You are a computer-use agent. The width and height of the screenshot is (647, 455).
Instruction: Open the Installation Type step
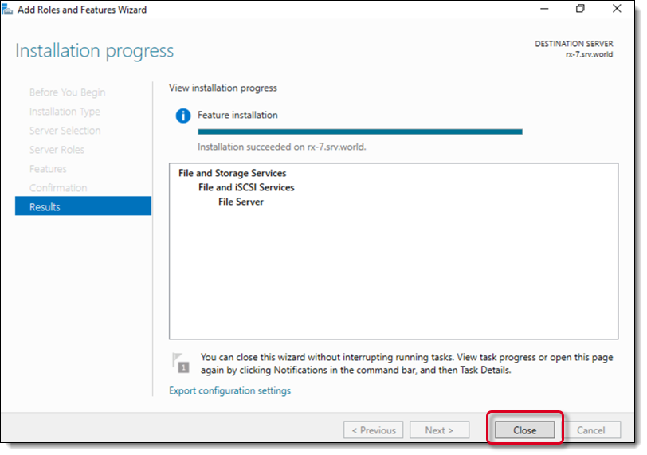[65, 112]
